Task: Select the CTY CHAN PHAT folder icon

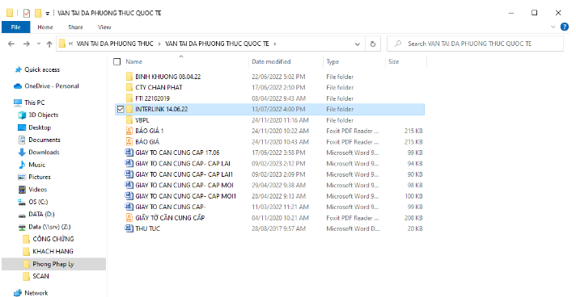Action: point(129,87)
